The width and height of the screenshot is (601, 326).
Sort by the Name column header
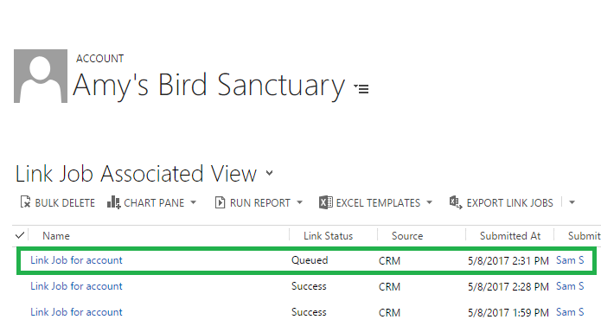pos(56,236)
